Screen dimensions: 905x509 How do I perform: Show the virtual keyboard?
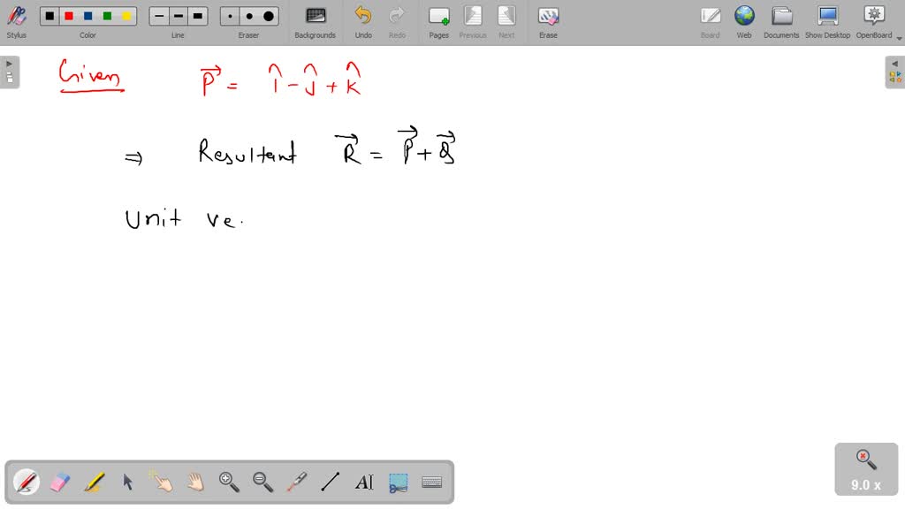tap(431, 482)
